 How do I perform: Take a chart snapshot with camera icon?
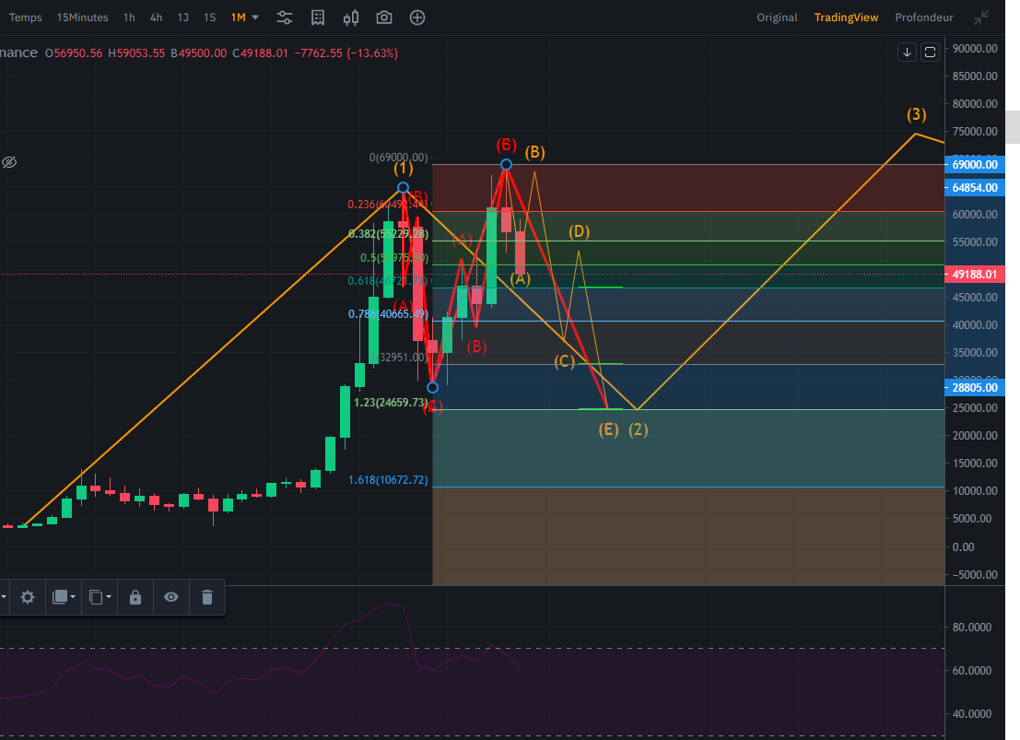(x=383, y=18)
